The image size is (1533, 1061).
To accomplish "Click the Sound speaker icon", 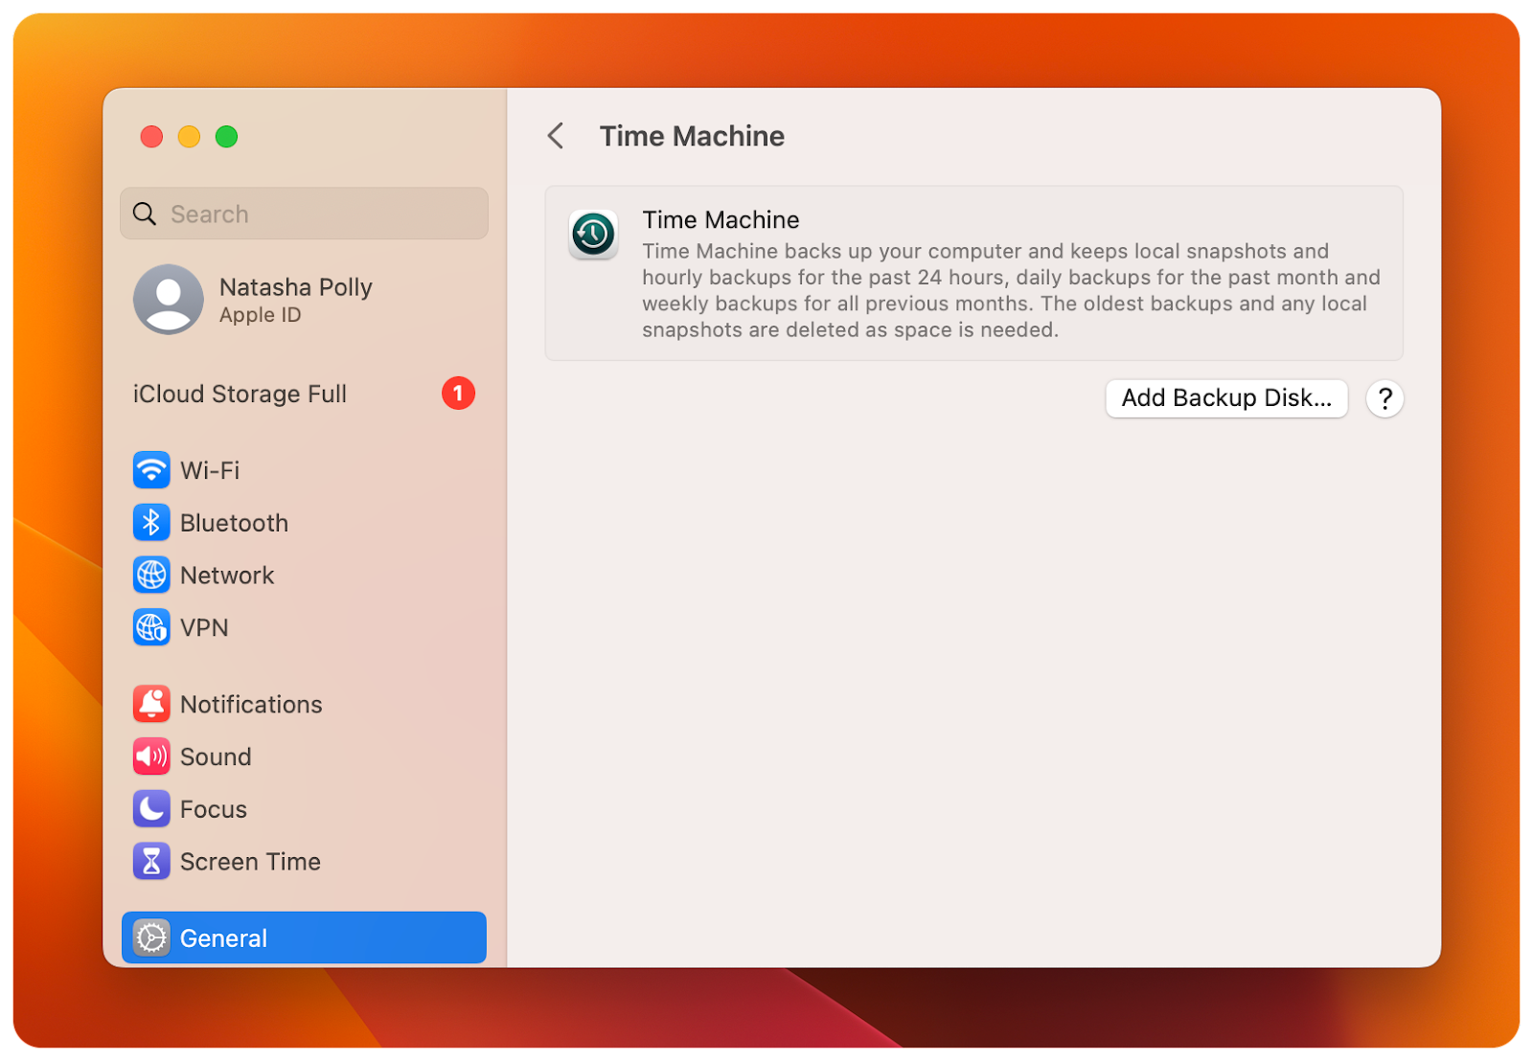I will click(151, 756).
